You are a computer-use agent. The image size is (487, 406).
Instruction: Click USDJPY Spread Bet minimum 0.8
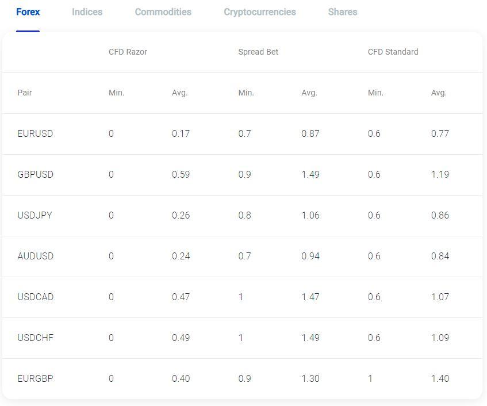pos(244,215)
